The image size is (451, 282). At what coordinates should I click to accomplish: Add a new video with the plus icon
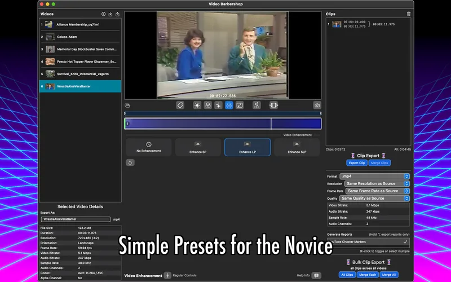pyautogui.click(x=104, y=14)
